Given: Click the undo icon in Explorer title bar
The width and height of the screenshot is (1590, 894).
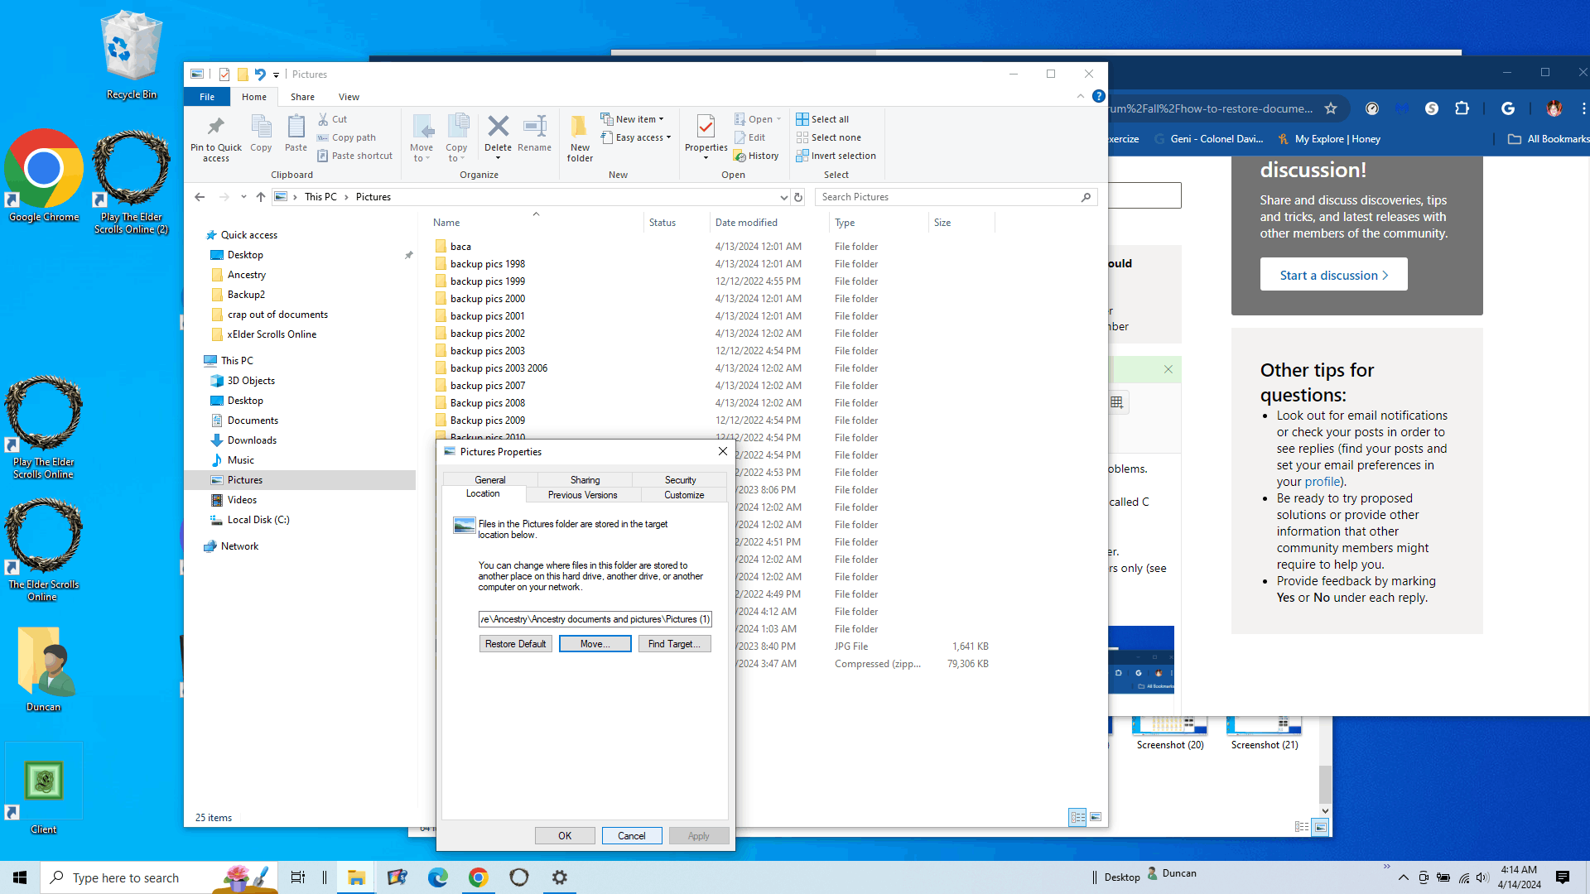Looking at the screenshot, I should (x=260, y=74).
